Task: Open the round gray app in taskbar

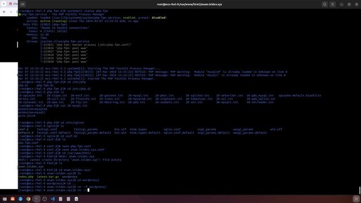Action: tap(45, 199)
